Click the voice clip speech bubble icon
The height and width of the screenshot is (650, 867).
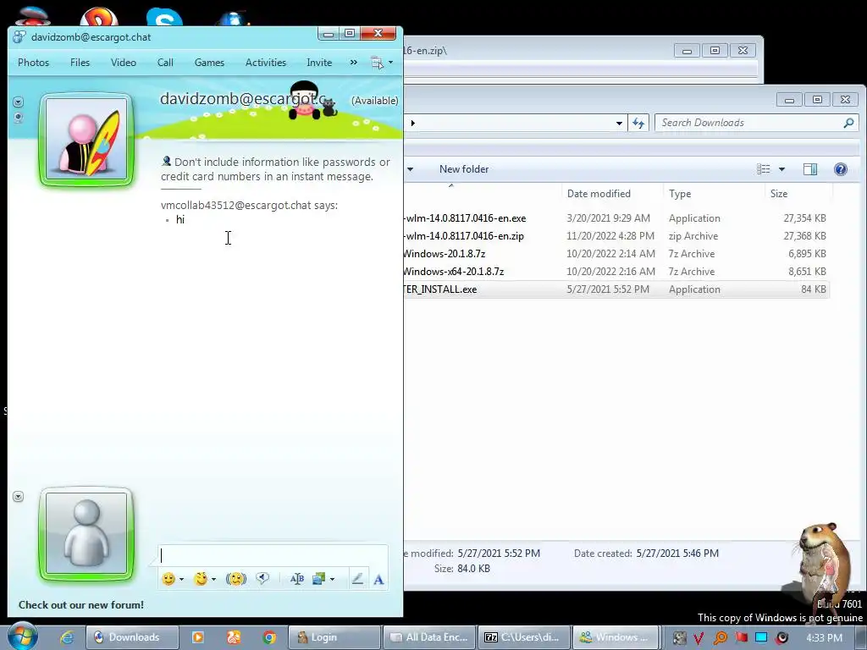point(262,579)
